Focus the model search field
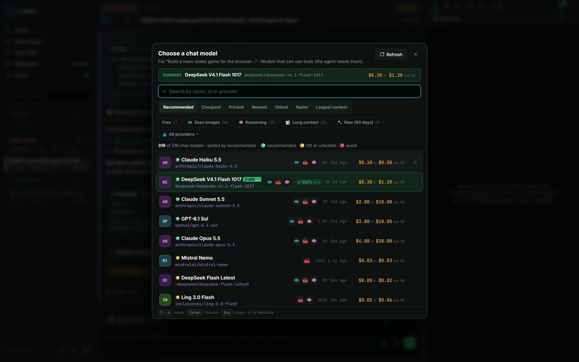The width and height of the screenshot is (579, 362). pos(289,91)
